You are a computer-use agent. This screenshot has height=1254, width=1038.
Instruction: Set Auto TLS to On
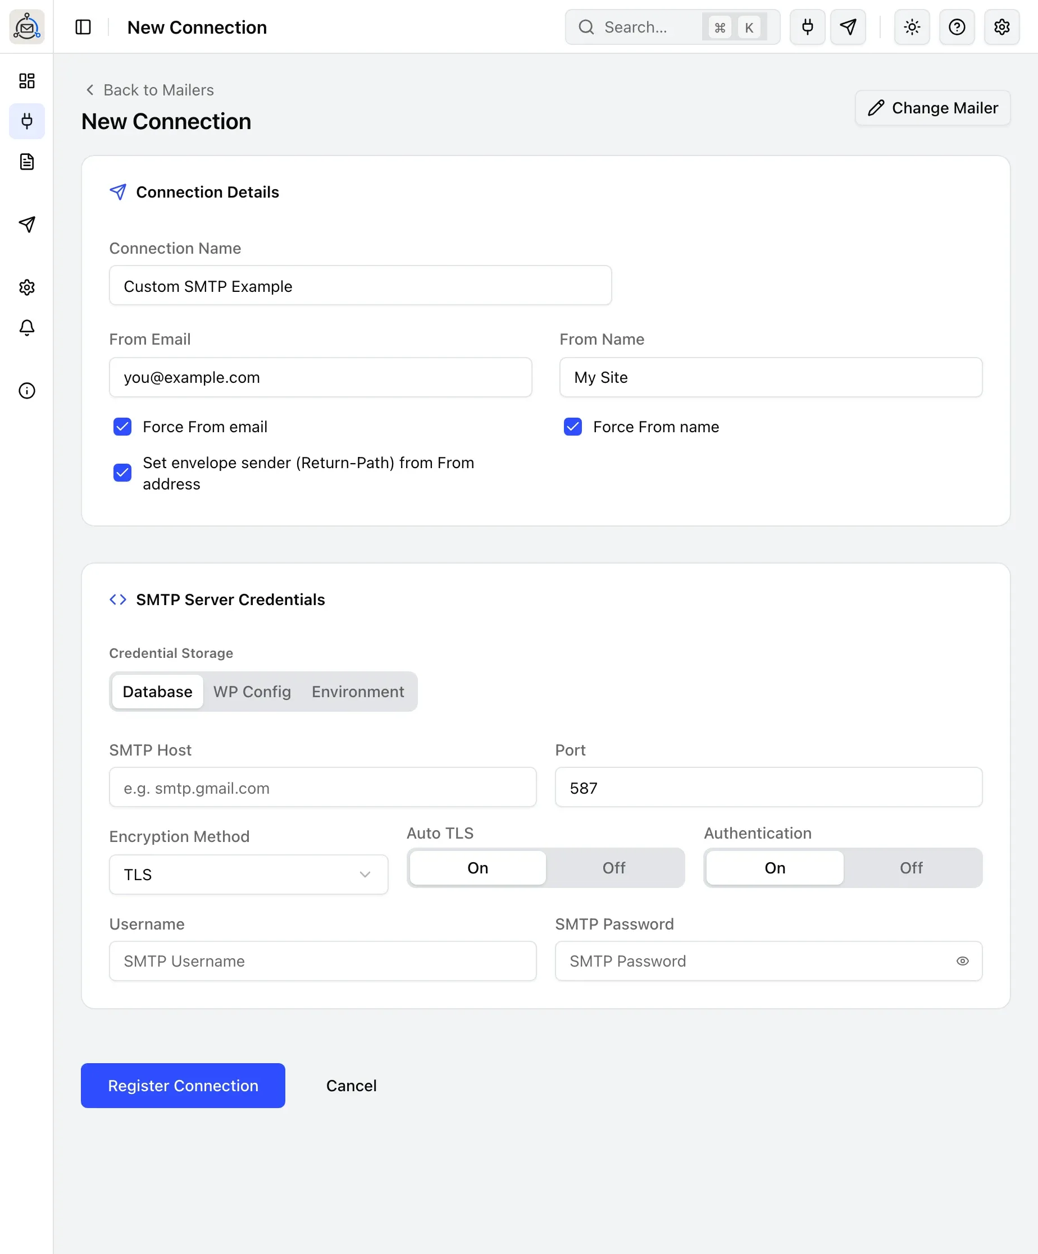click(477, 868)
